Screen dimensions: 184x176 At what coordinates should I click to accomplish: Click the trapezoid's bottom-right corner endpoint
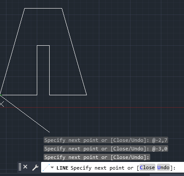(86, 95)
